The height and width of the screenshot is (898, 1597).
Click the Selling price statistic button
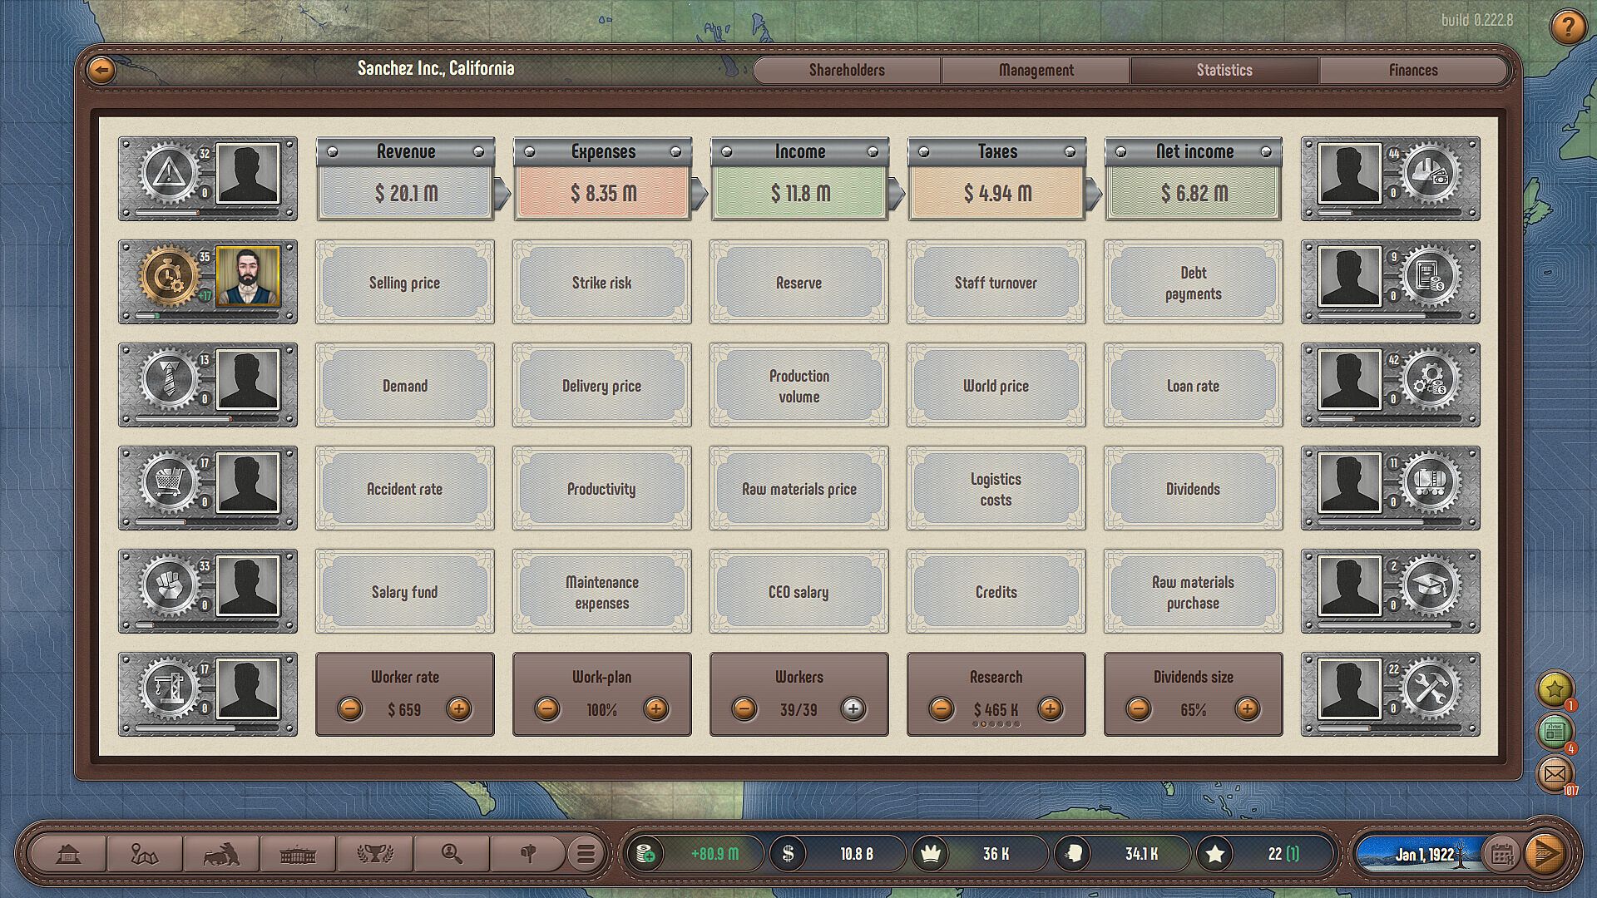coord(404,283)
